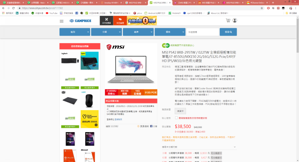Check the 開箱驗機服務 installation service checkbox
299x162 pixels.
[176, 118]
